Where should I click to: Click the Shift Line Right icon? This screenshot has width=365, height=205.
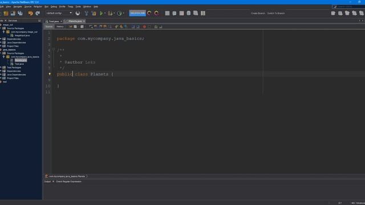[x=138, y=27]
